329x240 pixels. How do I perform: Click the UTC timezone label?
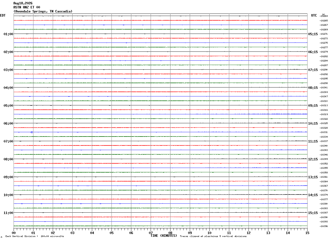pos(314,15)
